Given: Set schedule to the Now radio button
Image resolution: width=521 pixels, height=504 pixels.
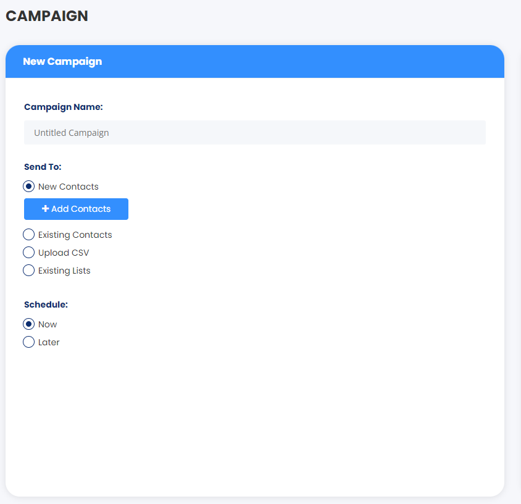Looking at the screenshot, I should click(x=28, y=324).
